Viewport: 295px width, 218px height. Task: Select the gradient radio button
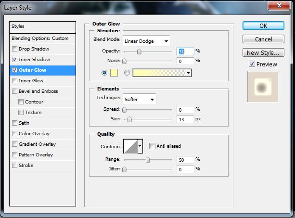tap(127, 73)
